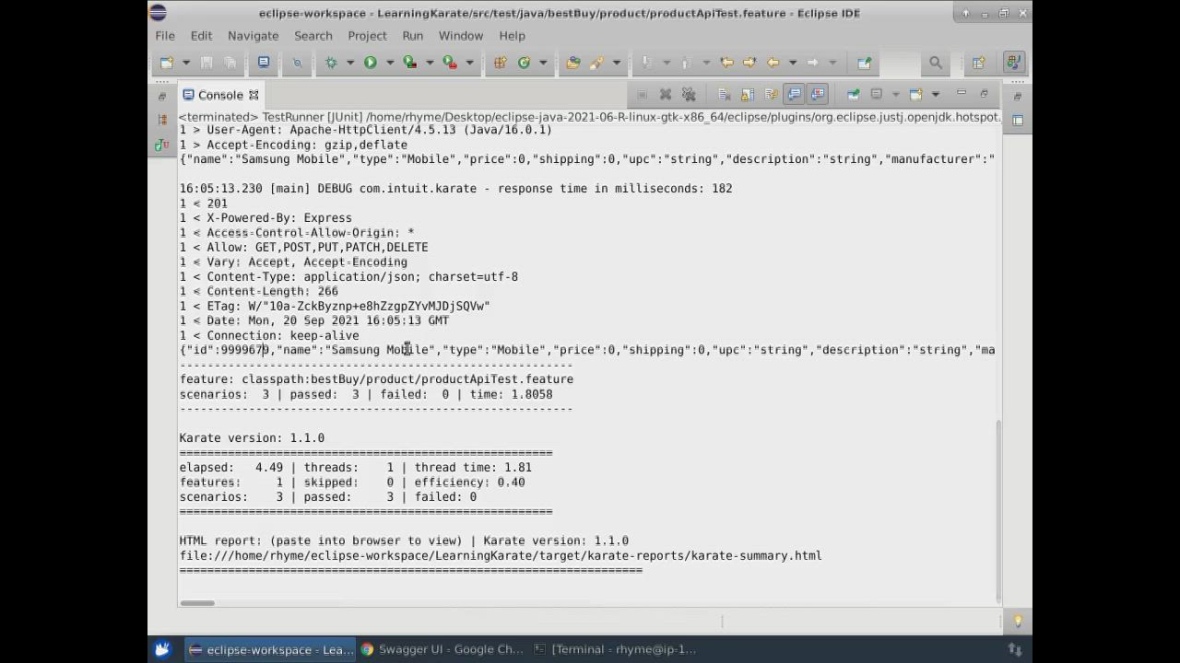
Task: Expand the Display Selected Console dropdown
Action: [895, 94]
